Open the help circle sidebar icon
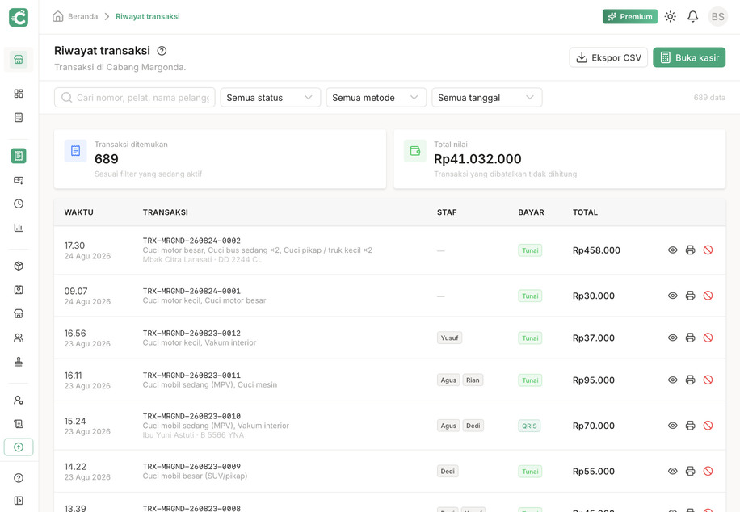Viewport: 740px width, 512px height. point(19,478)
